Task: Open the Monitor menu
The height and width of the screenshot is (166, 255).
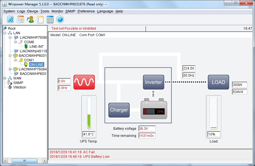Action: (57, 11)
